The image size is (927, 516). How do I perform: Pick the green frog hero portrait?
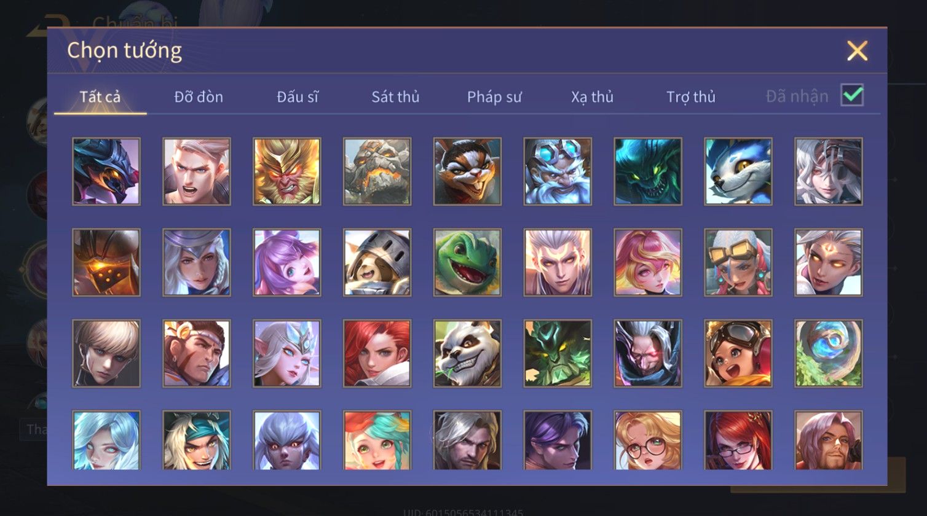(x=467, y=262)
